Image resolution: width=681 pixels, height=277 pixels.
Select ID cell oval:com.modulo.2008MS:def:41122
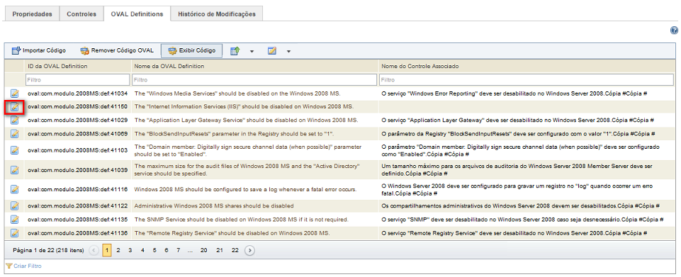77,205
